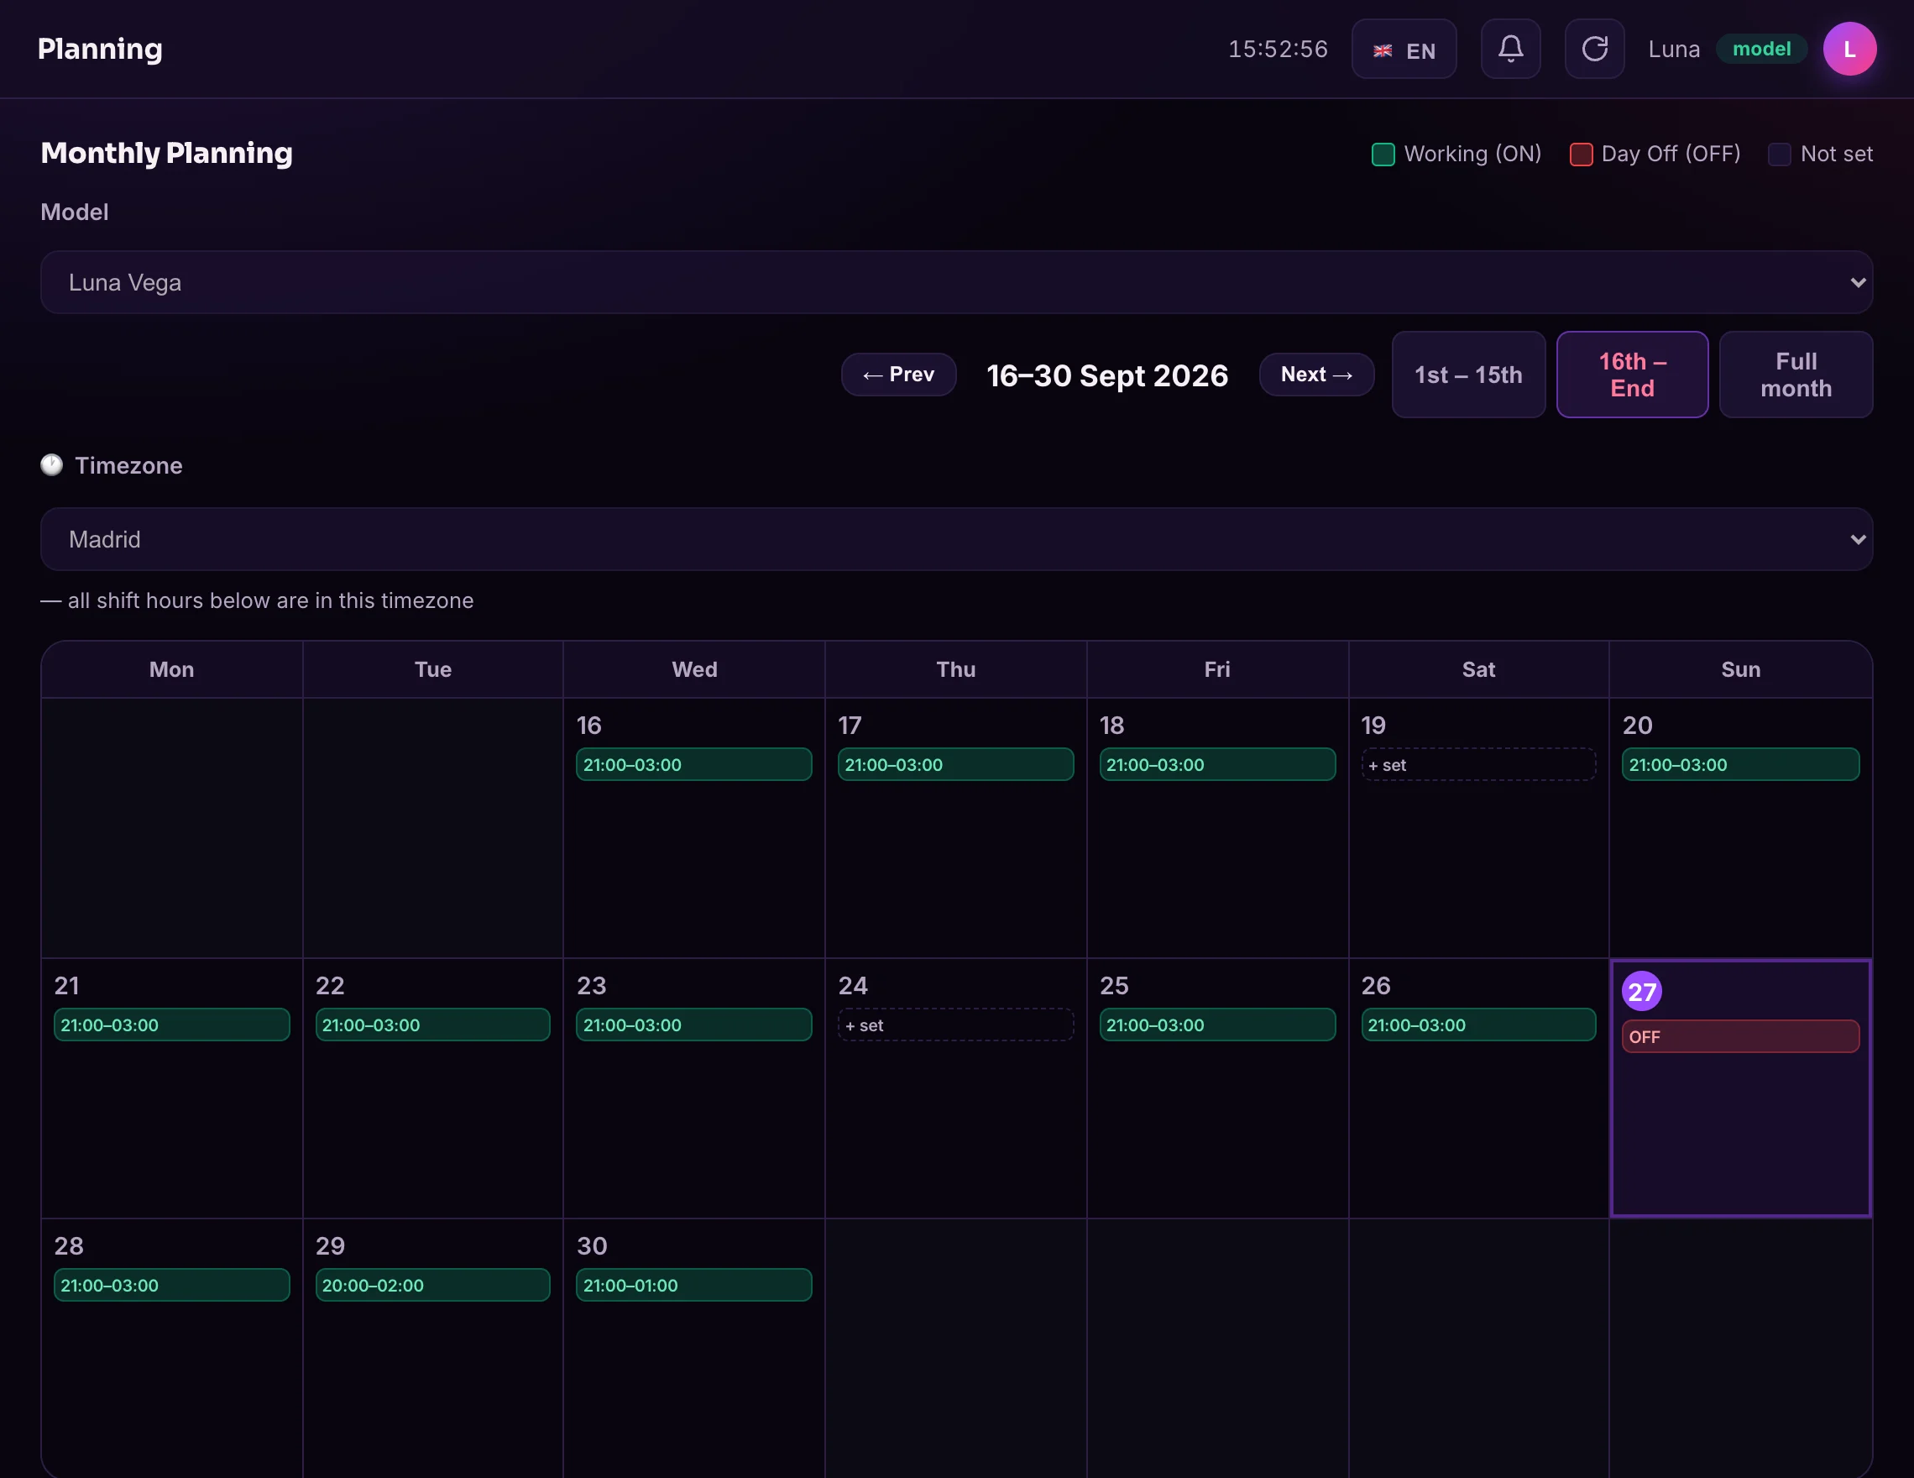Viewport: 1914px width, 1478px height.
Task: Open the 21:00–01:00 shift on day 30
Action: 693,1285
